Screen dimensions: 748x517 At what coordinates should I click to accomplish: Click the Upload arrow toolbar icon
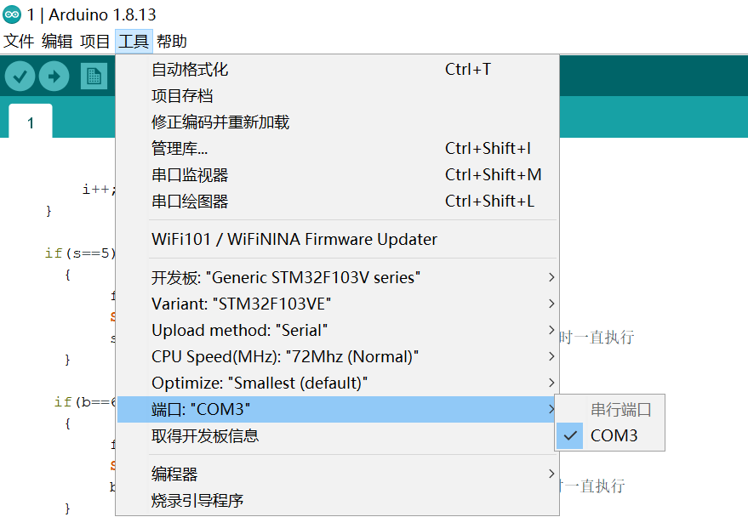coord(55,76)
